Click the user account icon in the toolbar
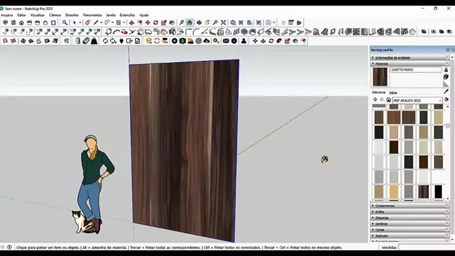455x256 pixels. coord(243,41)
